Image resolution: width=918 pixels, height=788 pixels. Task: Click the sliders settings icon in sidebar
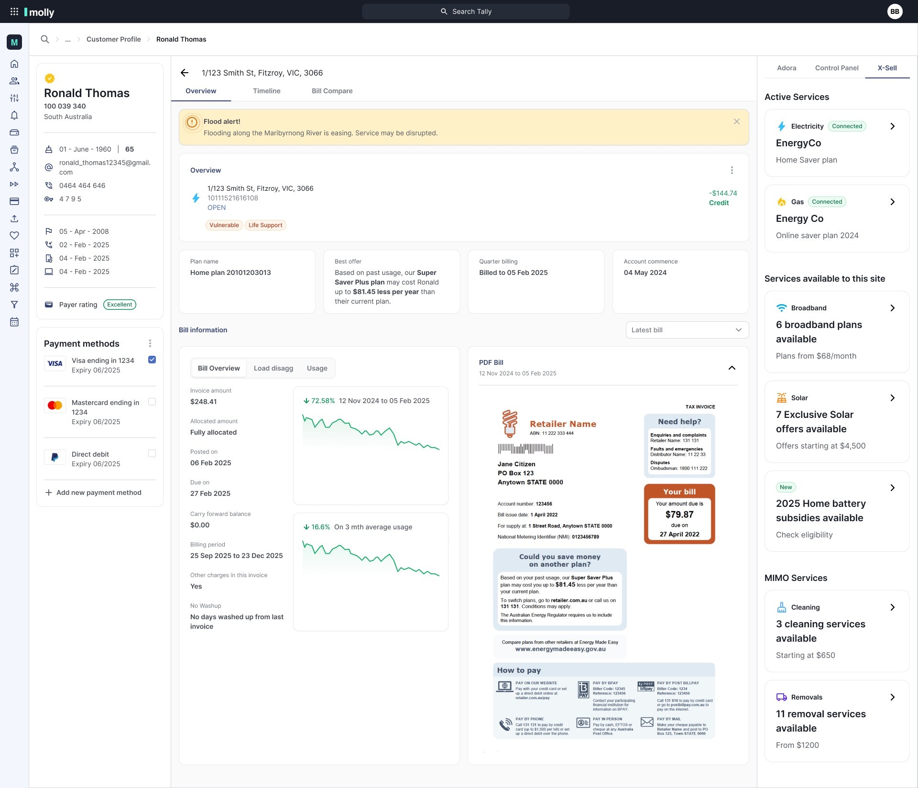coord(14,98)
